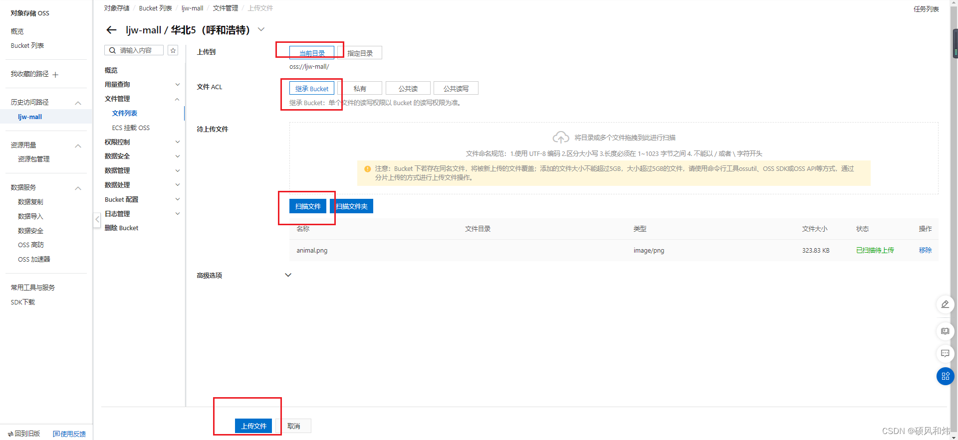The height and width of the screenshot is (440, 958).
Task: Expand 高级选项 chevron
Action: click(x=288, y=275)
